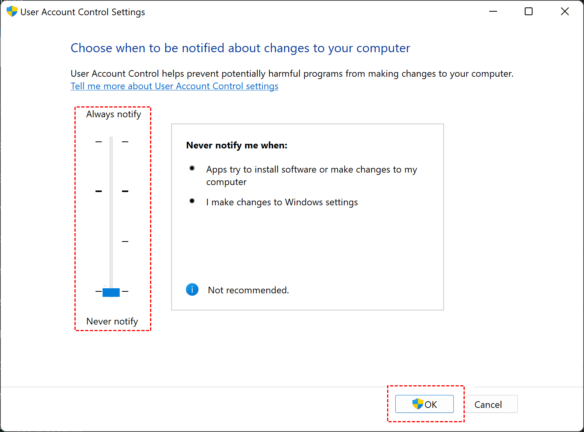Close the User Account Control Settings window

(x=565, y=12)
